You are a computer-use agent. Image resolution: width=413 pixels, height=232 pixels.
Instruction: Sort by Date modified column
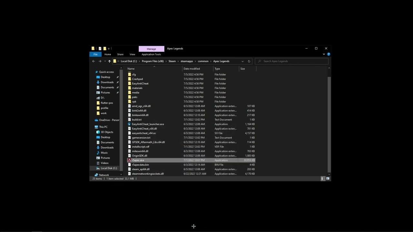click(198, 69)
